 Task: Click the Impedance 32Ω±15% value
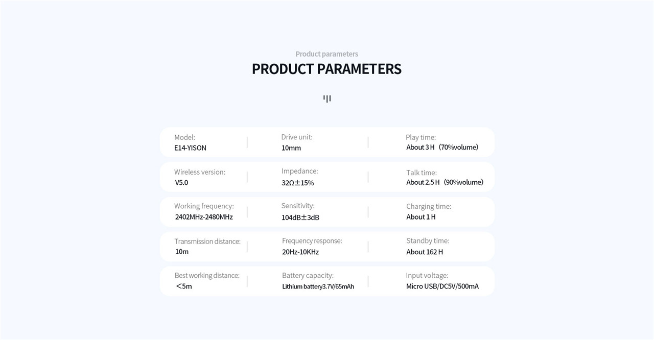pyautogui.click(x=297, y=183)
